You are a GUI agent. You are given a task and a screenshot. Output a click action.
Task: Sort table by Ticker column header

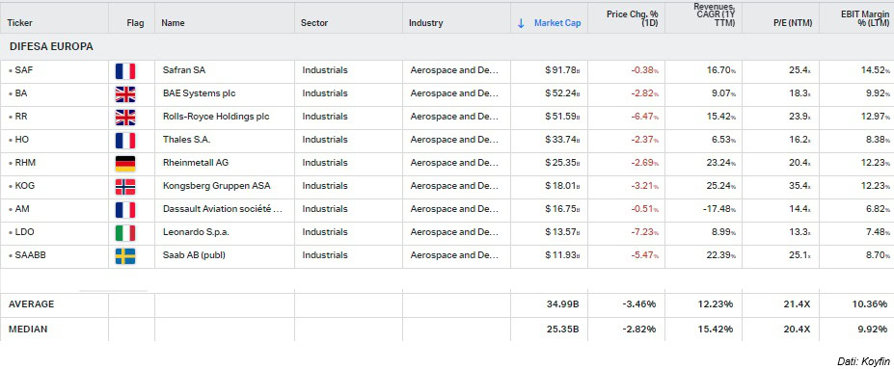(x=20, y=23)
